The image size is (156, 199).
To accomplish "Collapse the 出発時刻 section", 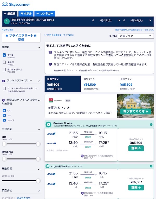I will pos(39,129).
